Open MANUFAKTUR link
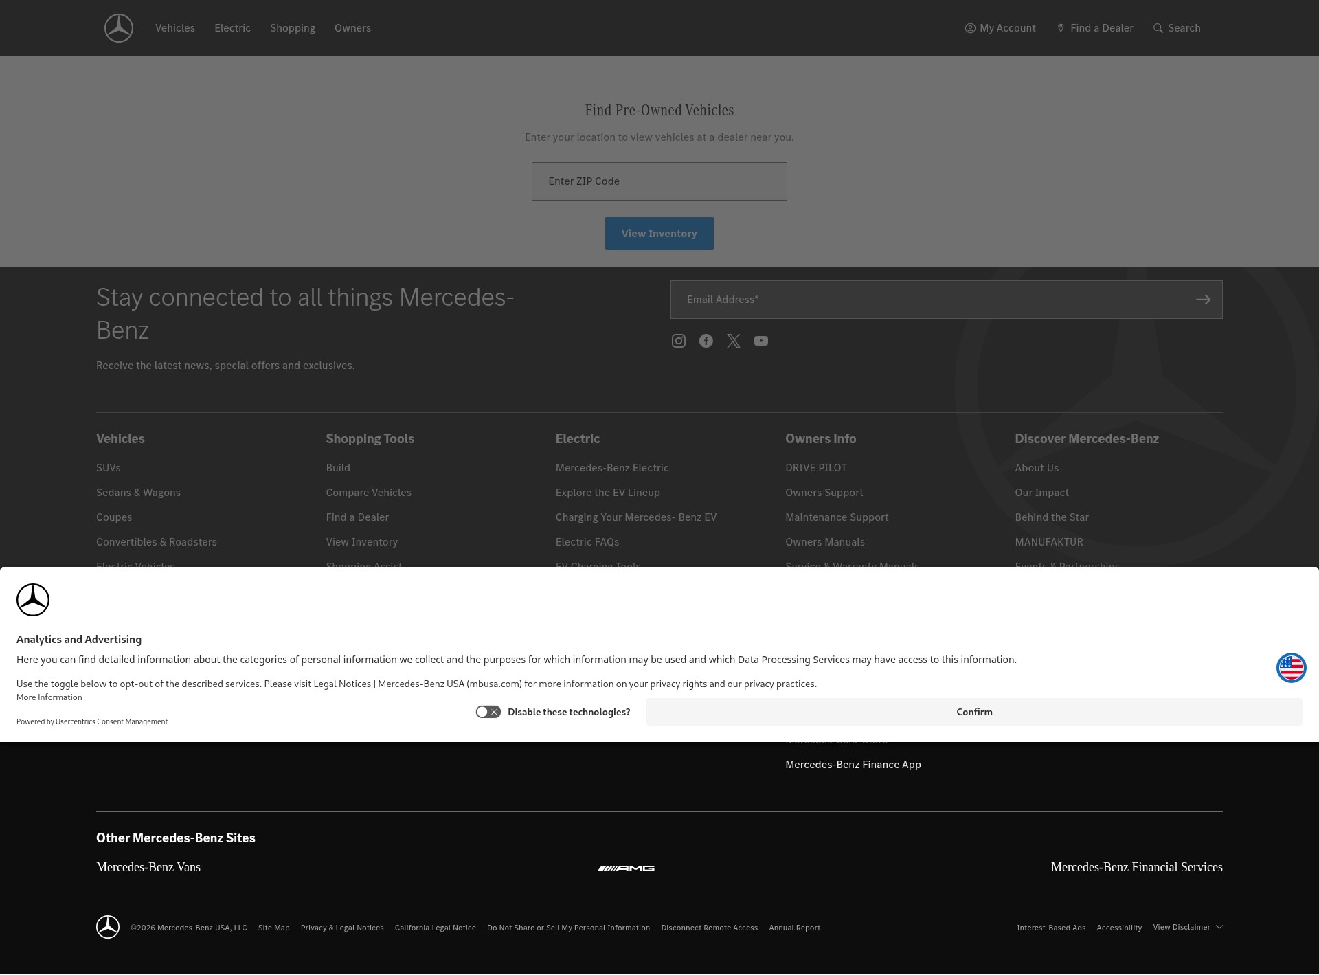This screenshot has height=975, width=1319. pos(1049,542)
